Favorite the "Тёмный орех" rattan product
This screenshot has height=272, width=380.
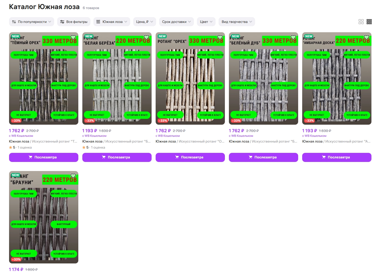pyautogui.click(x=73, y=38)
